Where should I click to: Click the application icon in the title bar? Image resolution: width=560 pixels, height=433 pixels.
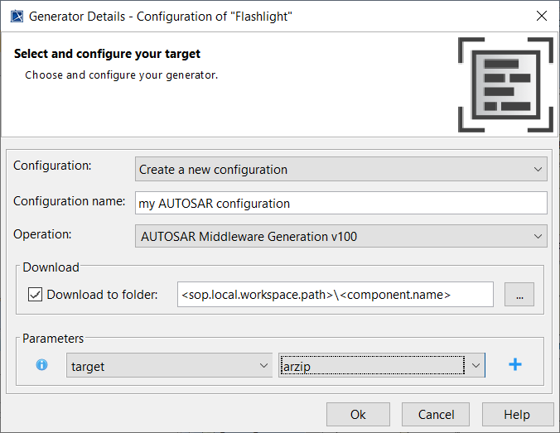coord(16,16)
